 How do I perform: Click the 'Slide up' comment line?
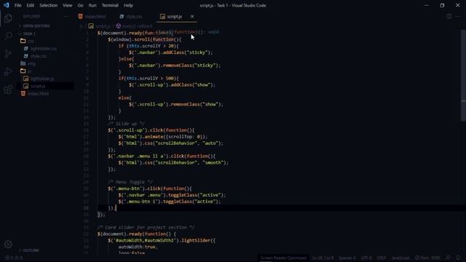[126, 124]
